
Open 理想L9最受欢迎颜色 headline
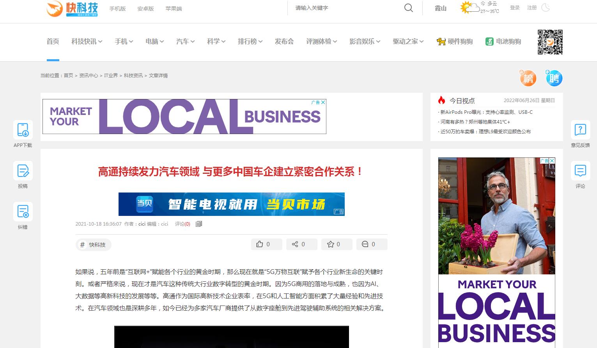click(x=485, y=131)
